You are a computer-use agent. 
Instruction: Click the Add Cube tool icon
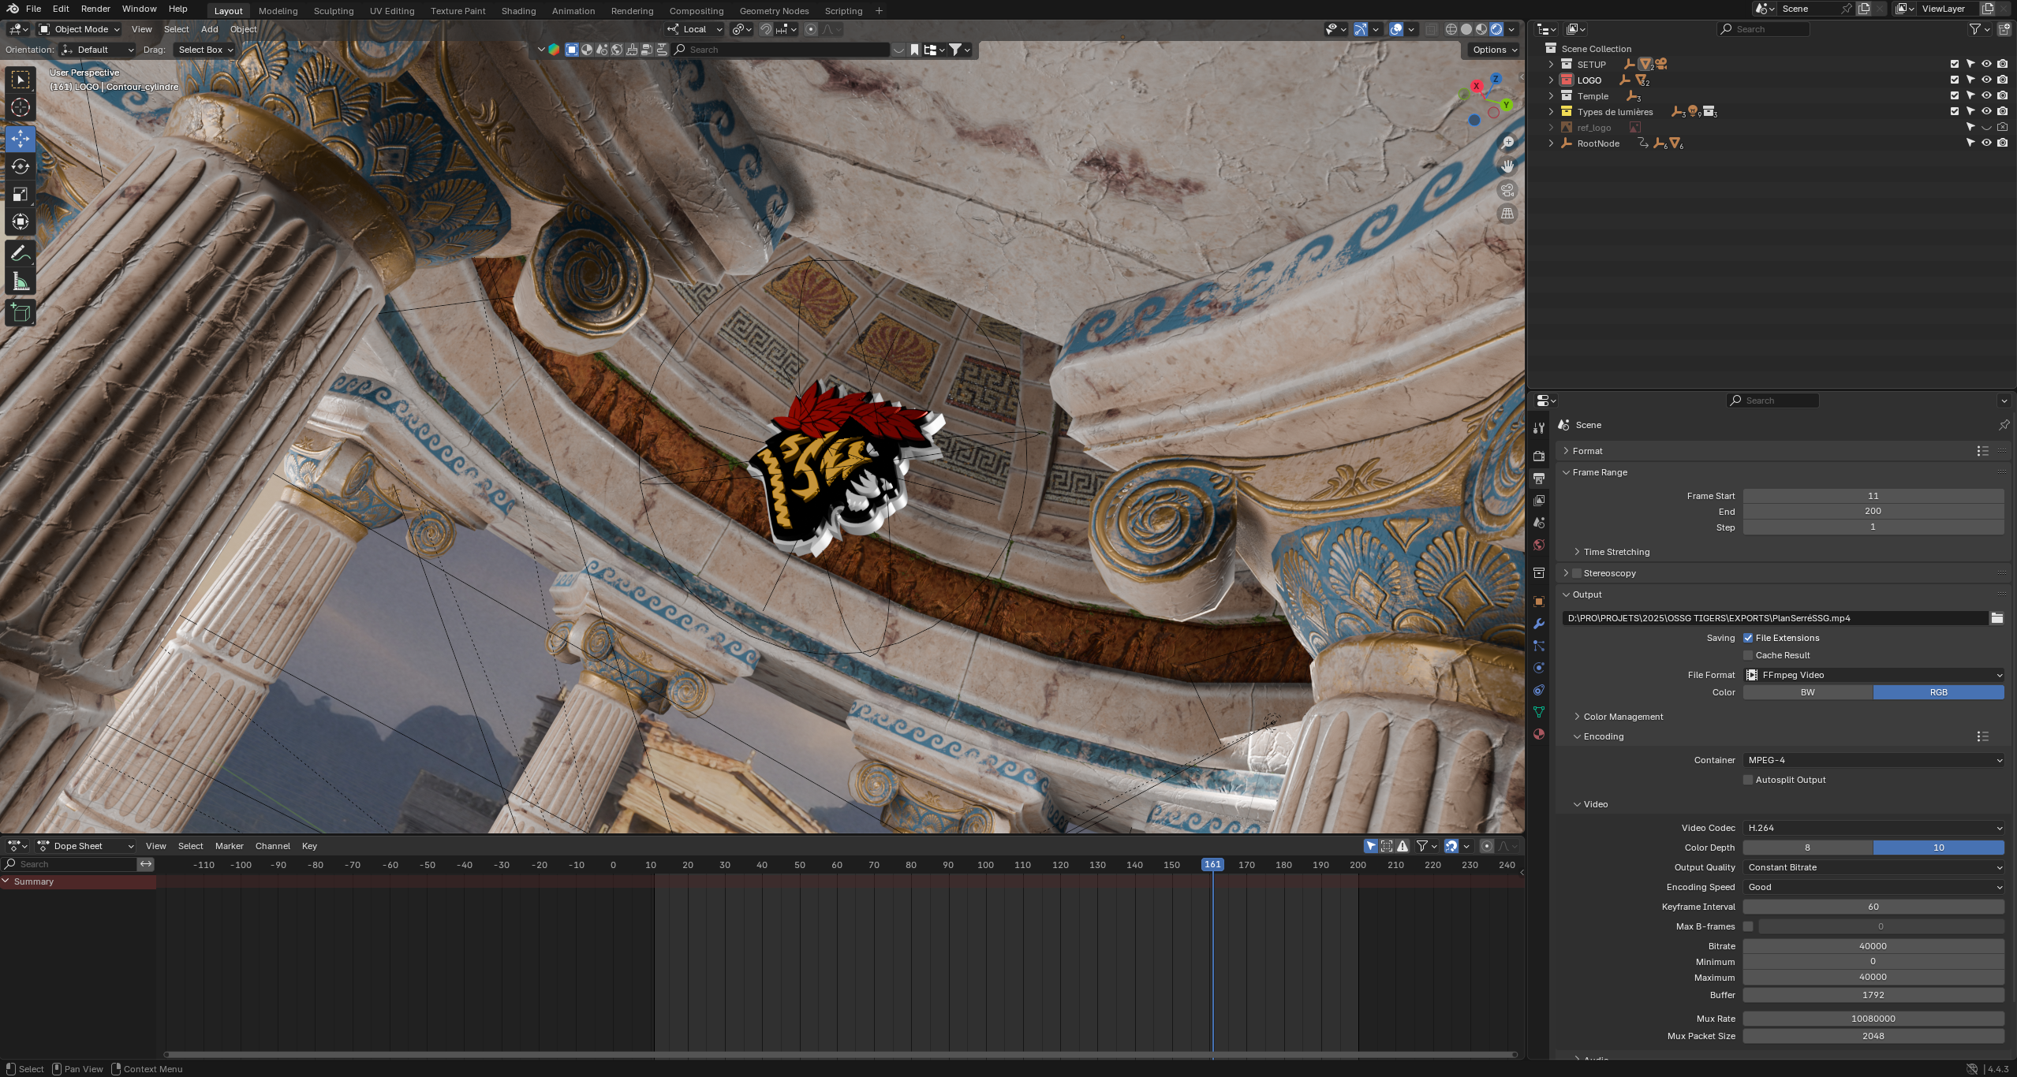click(21, 313)
